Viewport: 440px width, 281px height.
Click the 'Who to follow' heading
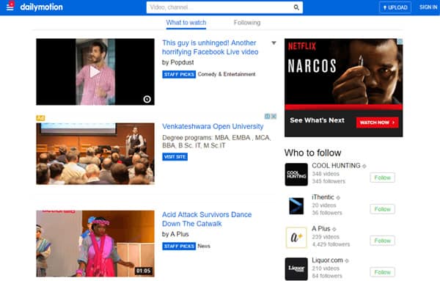(312, 153)
